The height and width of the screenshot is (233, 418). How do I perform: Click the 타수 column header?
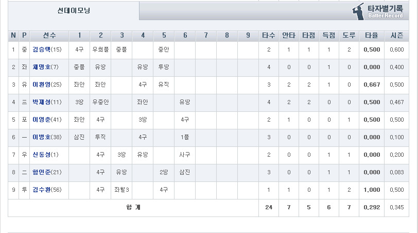tap(269, 36)
